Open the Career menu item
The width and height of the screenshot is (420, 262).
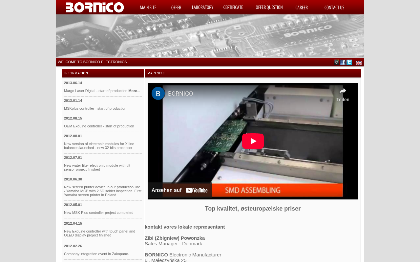click(x=302, y=8)
